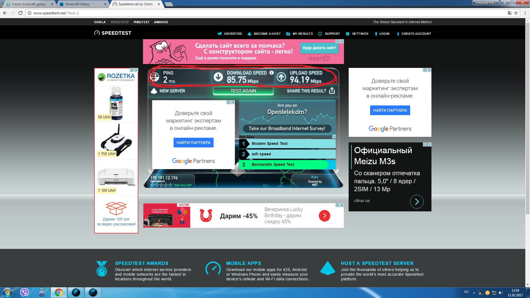Click Take our Broadband Internet Survey
This screenshot has height=298, width=530.
pyautogui.click(x=287, y=128)
